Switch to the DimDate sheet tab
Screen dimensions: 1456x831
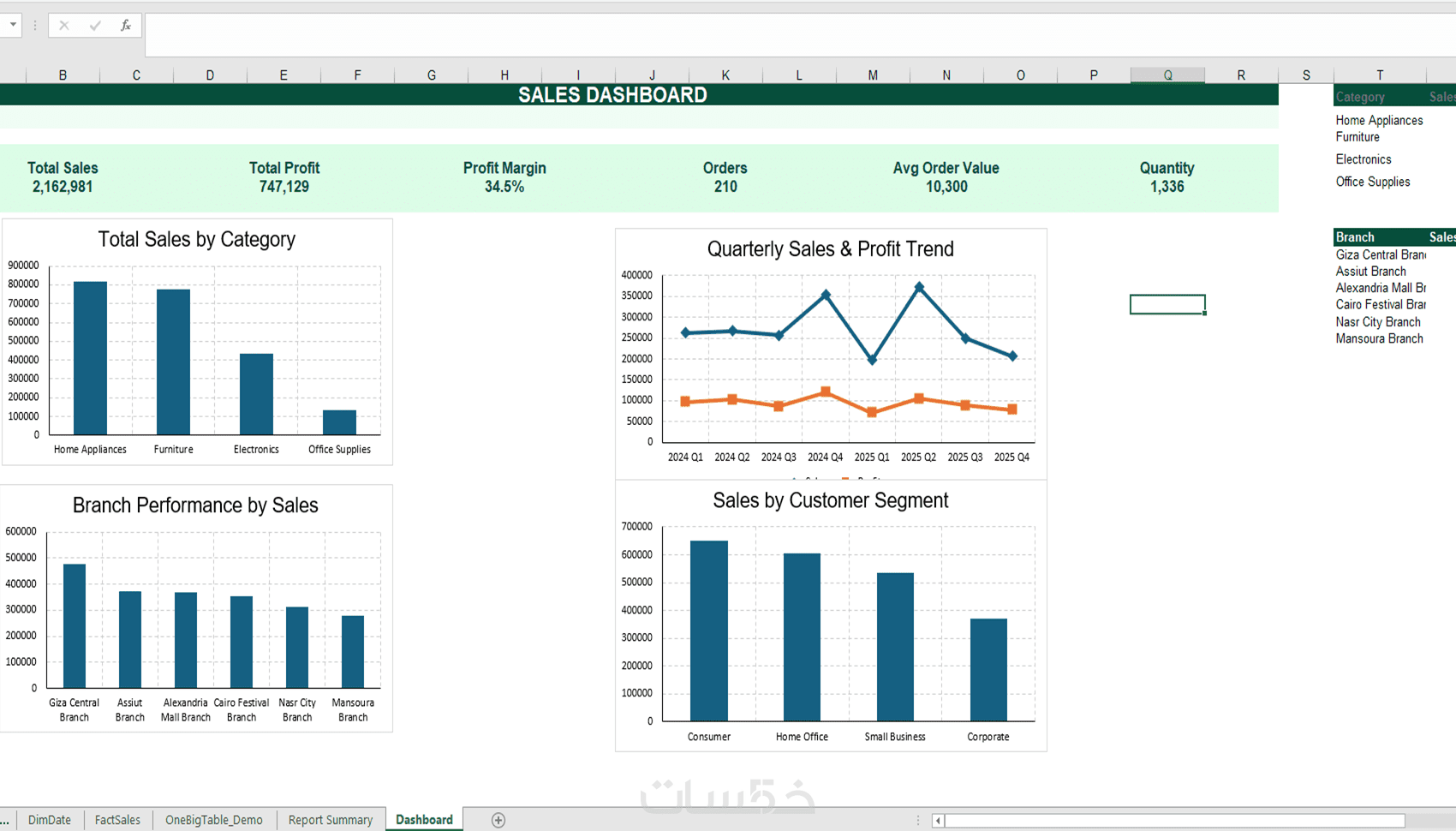(50, 820)
